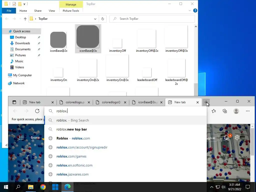Open Edge Settings and more ellipsis
This screenshot has width=256, height=192.
(248, 111)
